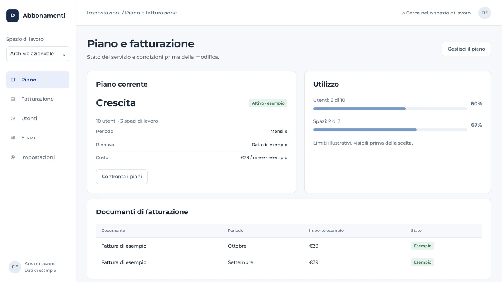Click the Utenti usage progress bar
Image resolution: width=502 pixels, height=282 pixels.
tap(390, 108)
